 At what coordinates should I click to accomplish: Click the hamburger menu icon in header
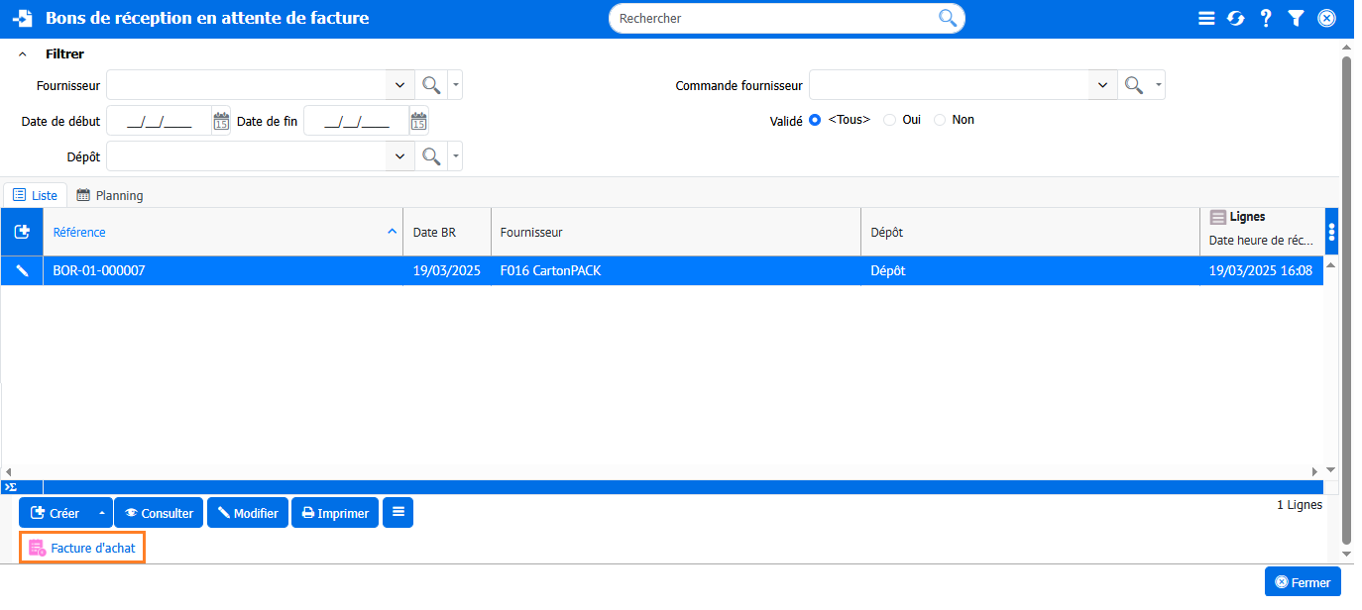coord(1206,18)
